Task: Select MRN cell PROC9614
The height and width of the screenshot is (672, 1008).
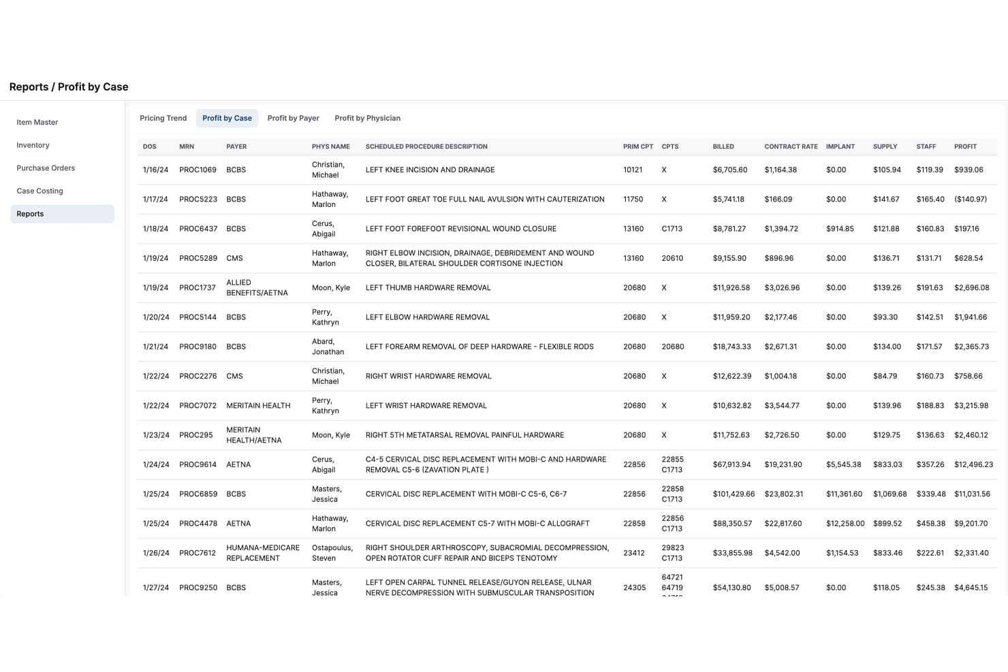Action: point(198,465)
